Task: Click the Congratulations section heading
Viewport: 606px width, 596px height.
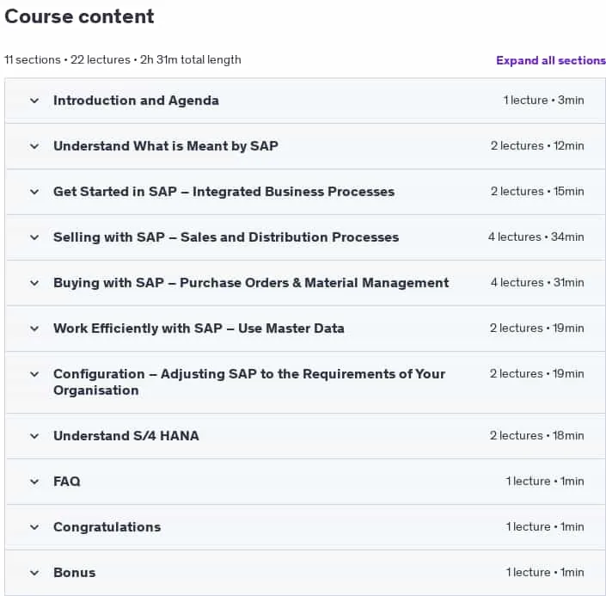Action: coord(107,527)
